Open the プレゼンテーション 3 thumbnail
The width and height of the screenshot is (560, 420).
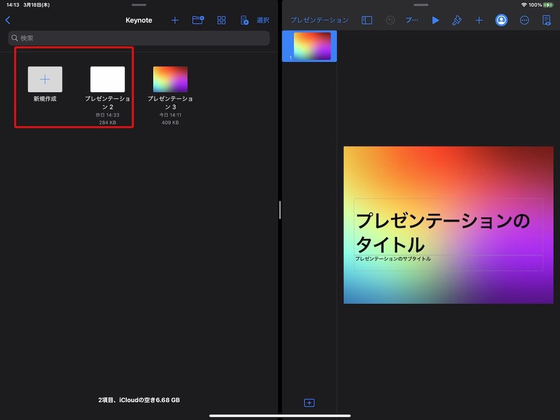170,79
